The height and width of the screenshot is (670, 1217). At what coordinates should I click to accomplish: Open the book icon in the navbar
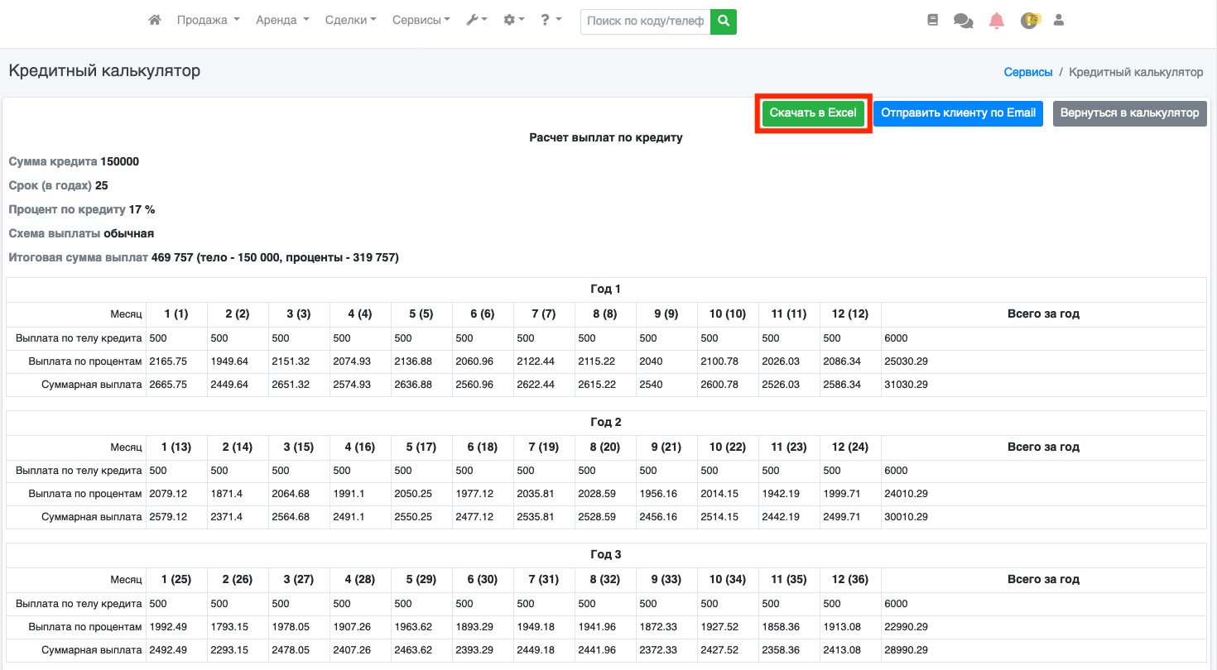tap(933, 21)
